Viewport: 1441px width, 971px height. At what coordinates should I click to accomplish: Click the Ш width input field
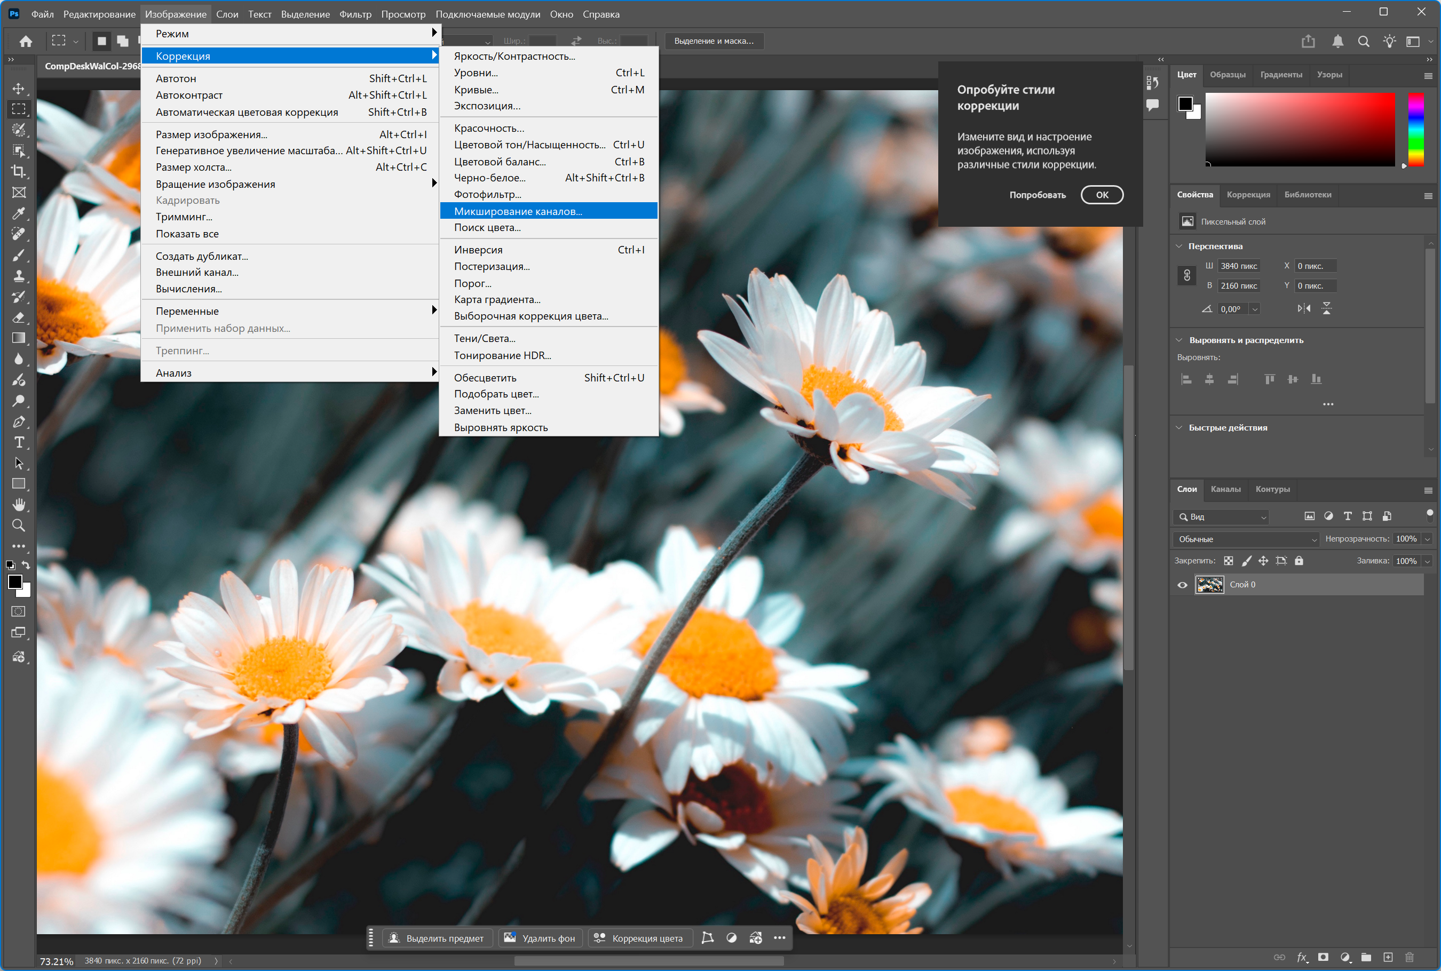coord(1238,266)
